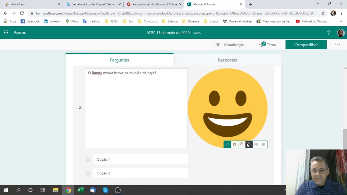The image size is (347, 195).
Task: Go back in browser history
Action: click(5, 13)
